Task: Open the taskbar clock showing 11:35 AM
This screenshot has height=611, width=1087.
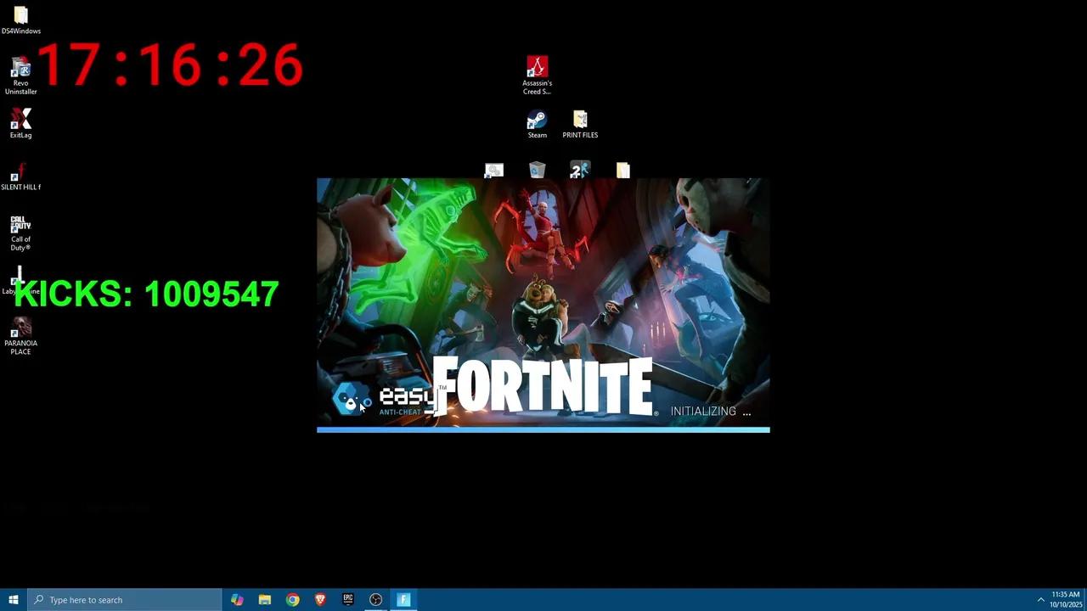Action: [1066, 600]
